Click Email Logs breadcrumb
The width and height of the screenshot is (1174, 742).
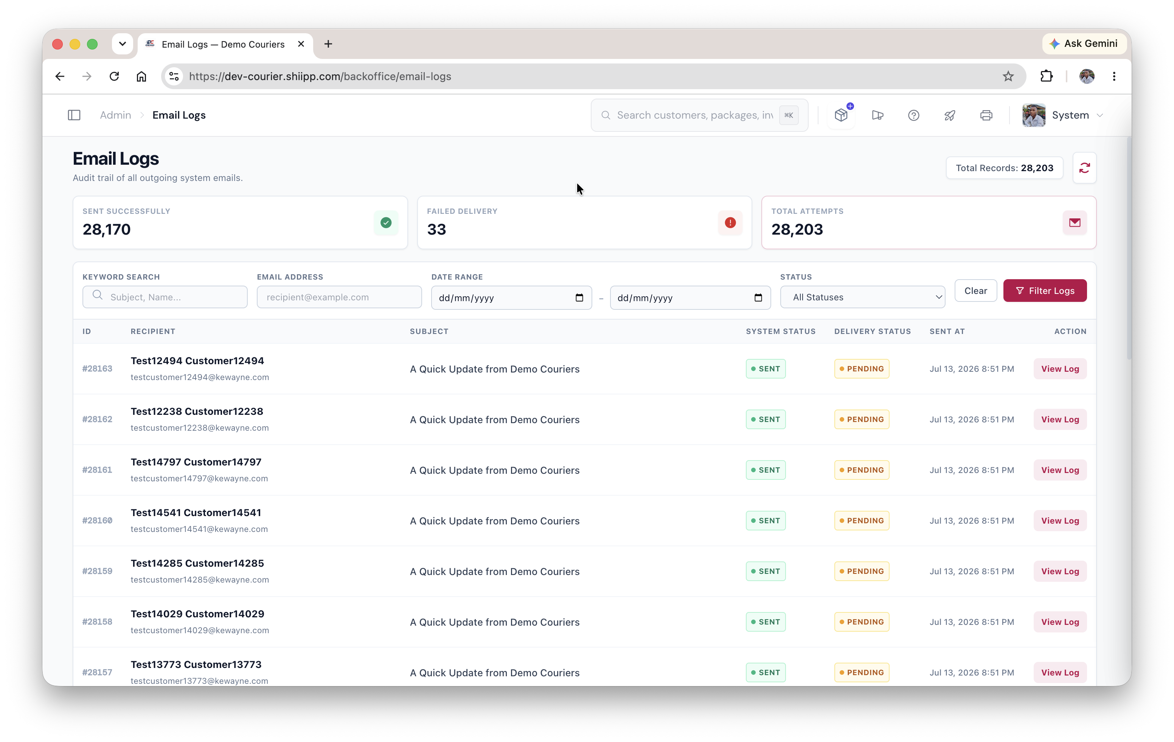click(179, 115)
